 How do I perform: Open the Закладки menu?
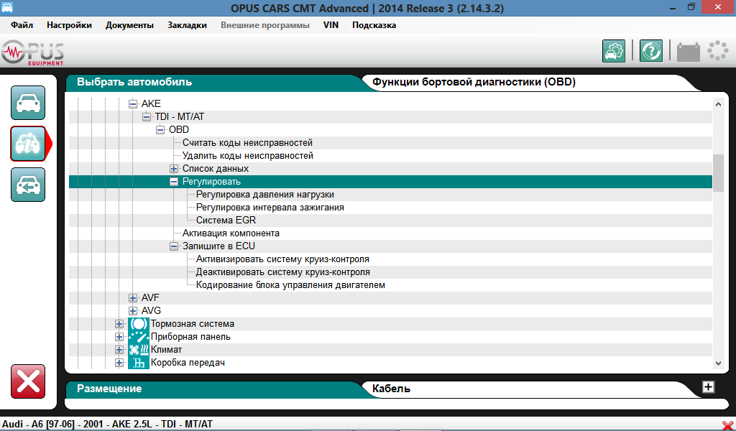[x=188, y=25]
